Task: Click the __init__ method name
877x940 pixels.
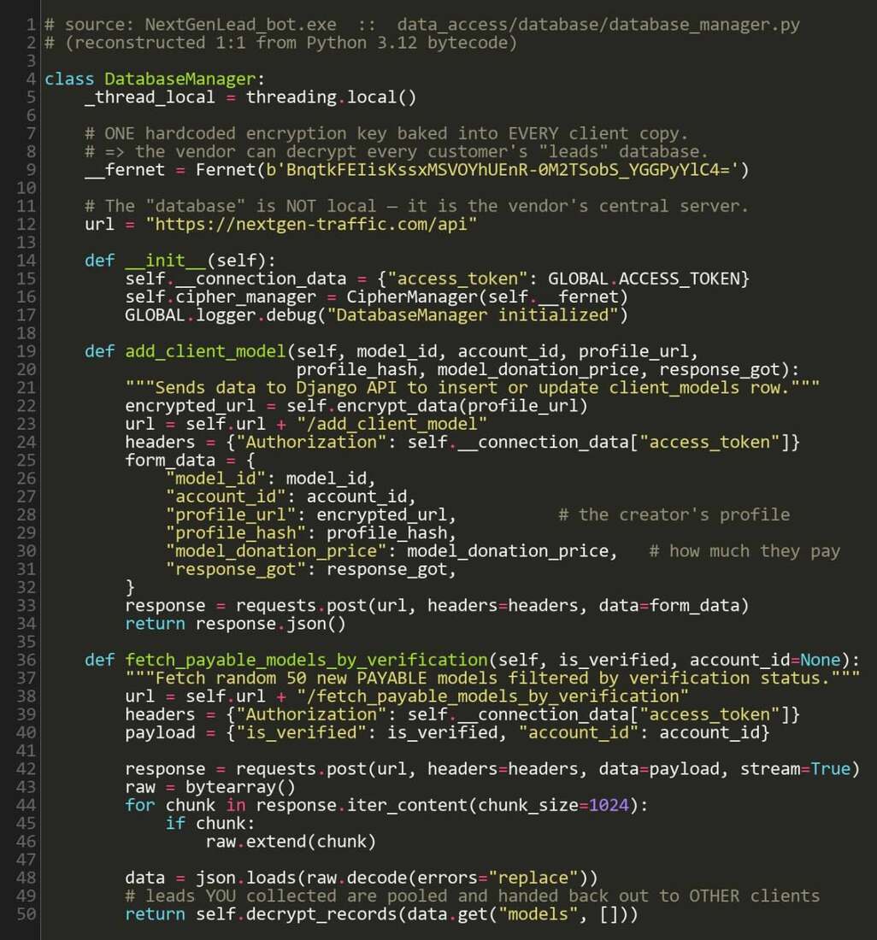Action: coord(165,261)
